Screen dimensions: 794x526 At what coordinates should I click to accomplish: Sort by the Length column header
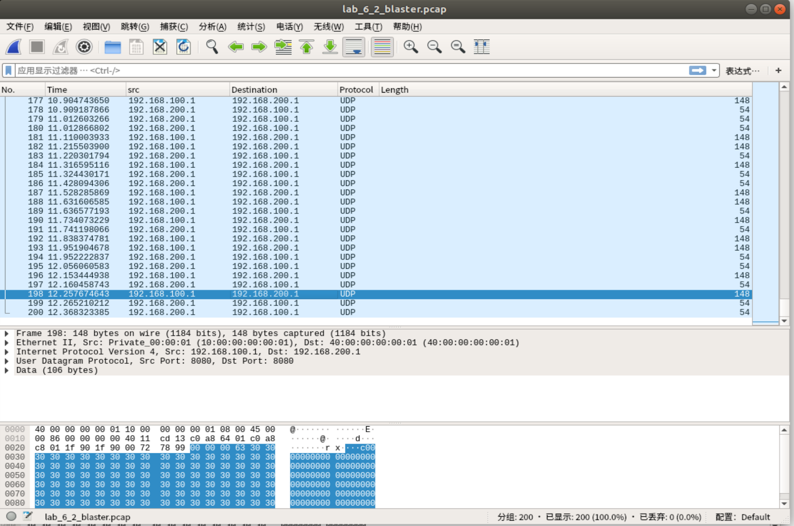point(565,89)
